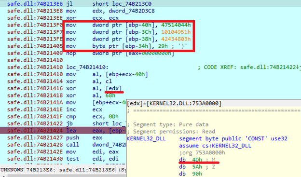Select dword_74B2D3C8 operand in mov edx line
Image resolution: width=301 pixels, height=177 pixels.
[132, 11]
